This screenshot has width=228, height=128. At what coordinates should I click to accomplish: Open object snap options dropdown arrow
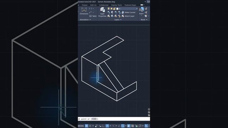point(126,126)
